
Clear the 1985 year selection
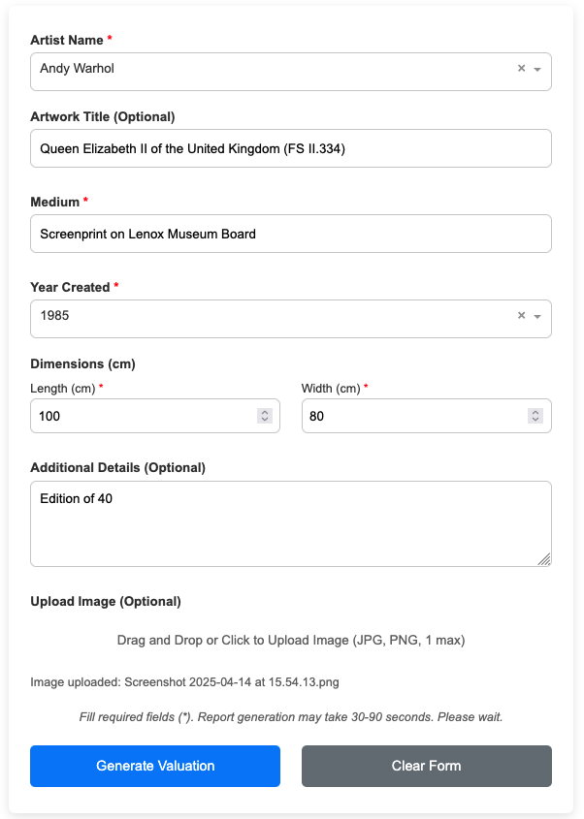[x=521, y=315]
